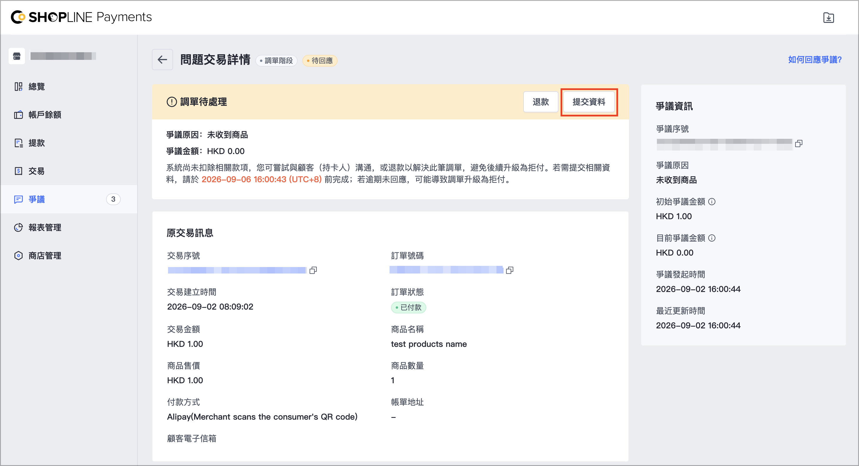Click the SHOPLINE Payments logo
859x466 pixels.
[x=81, y=17]
